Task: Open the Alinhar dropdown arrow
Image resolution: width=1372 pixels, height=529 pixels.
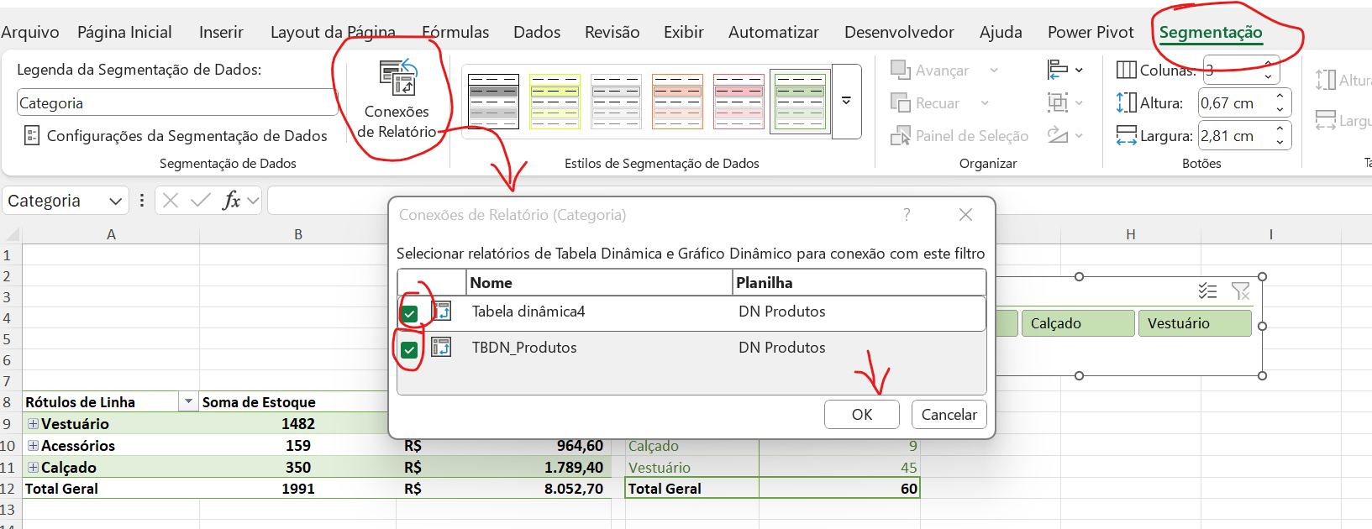Action: [1079, 71]
